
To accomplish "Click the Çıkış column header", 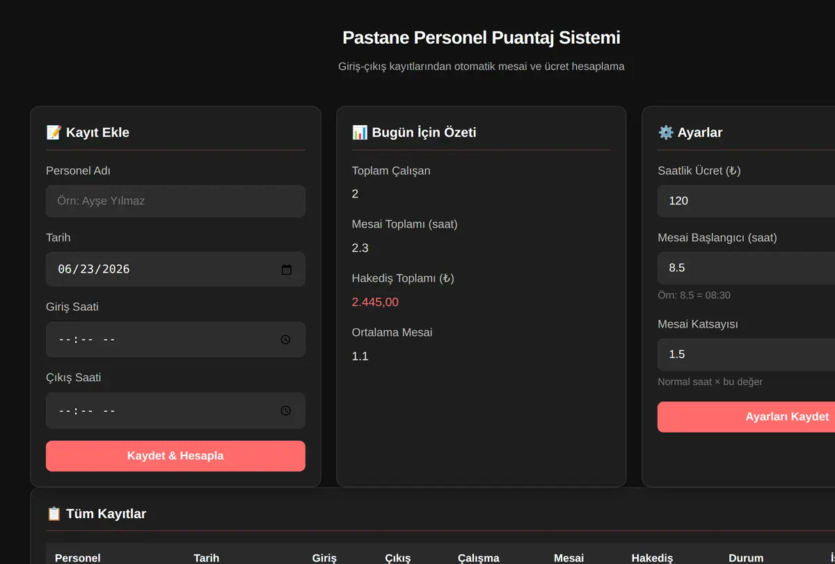I will click(398, 558).
